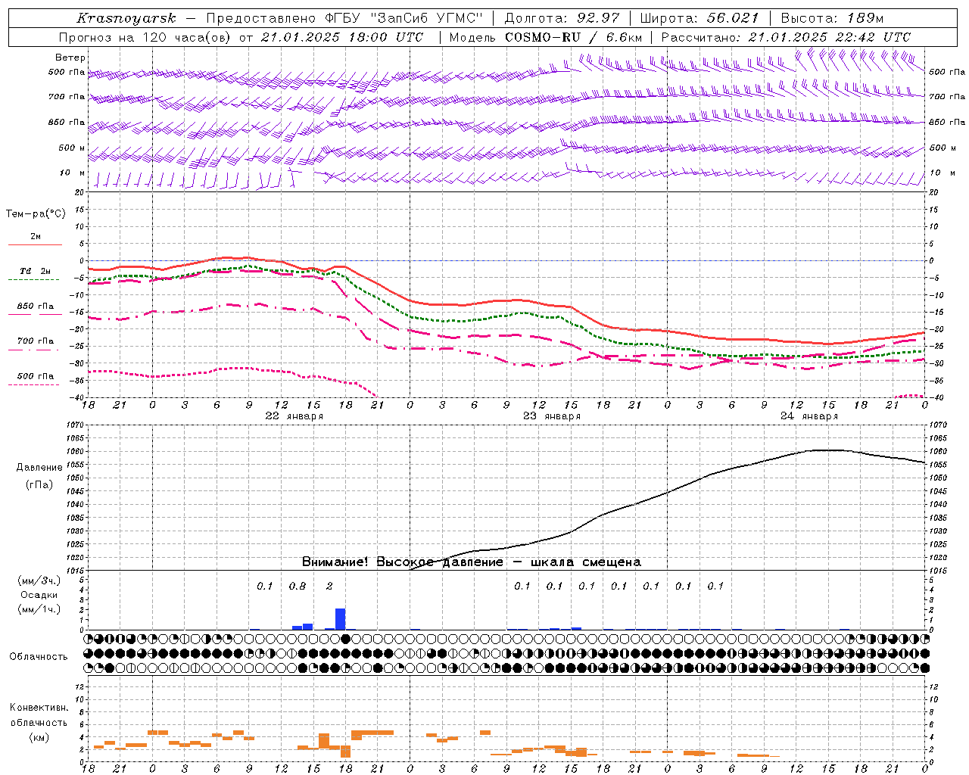Click the 'Рассчитано: 21.01.2025 22:42 UTC' timestamp

[786, 37]
